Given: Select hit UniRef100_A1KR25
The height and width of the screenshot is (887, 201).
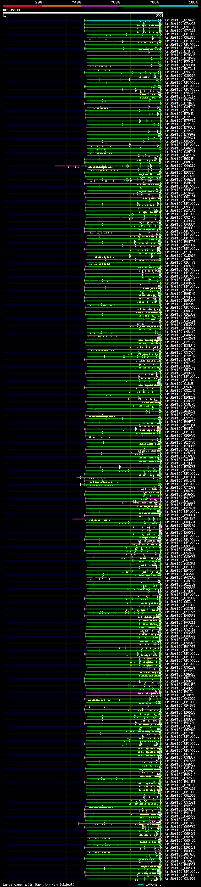Looking at the screenshot, I should pyautogui.click(x=180, y=612).
